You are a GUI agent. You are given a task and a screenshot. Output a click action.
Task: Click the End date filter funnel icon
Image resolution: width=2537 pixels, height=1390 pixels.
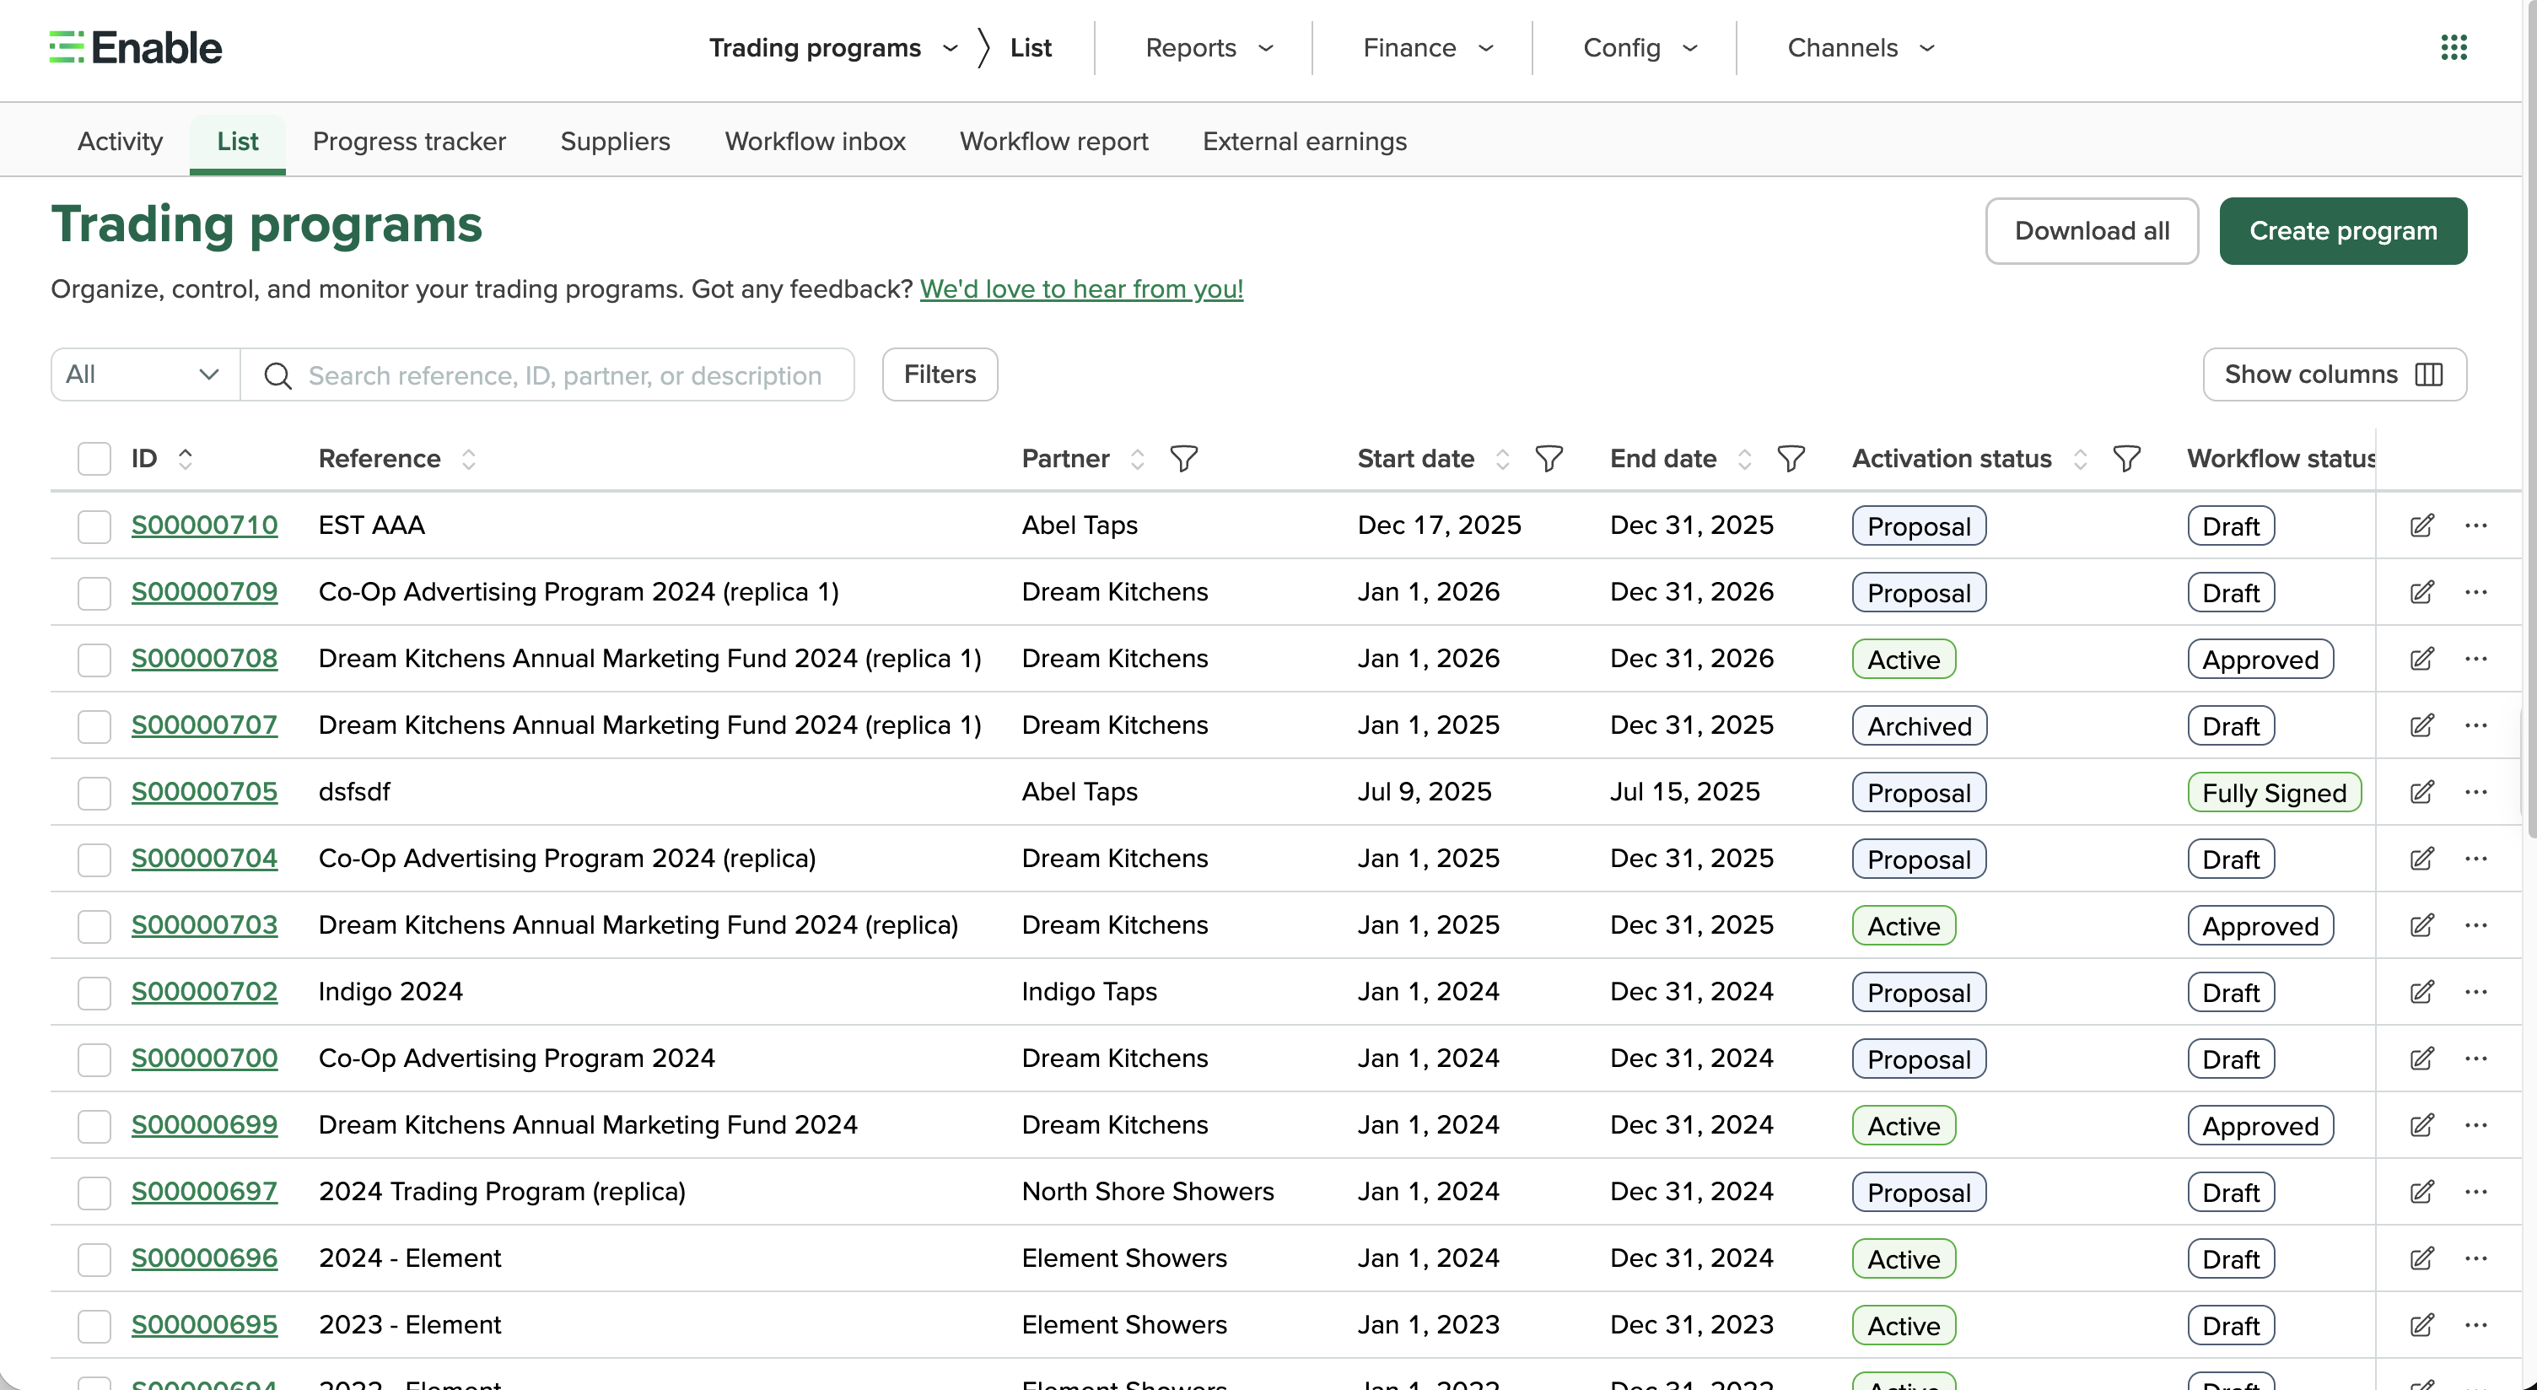[1791, 458]
